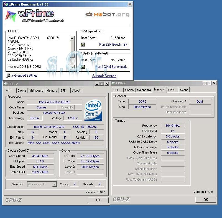222x218 pixels.
Task: Click the Level 2 cache value 4096 KBytes
Action: tap(90, 167)
